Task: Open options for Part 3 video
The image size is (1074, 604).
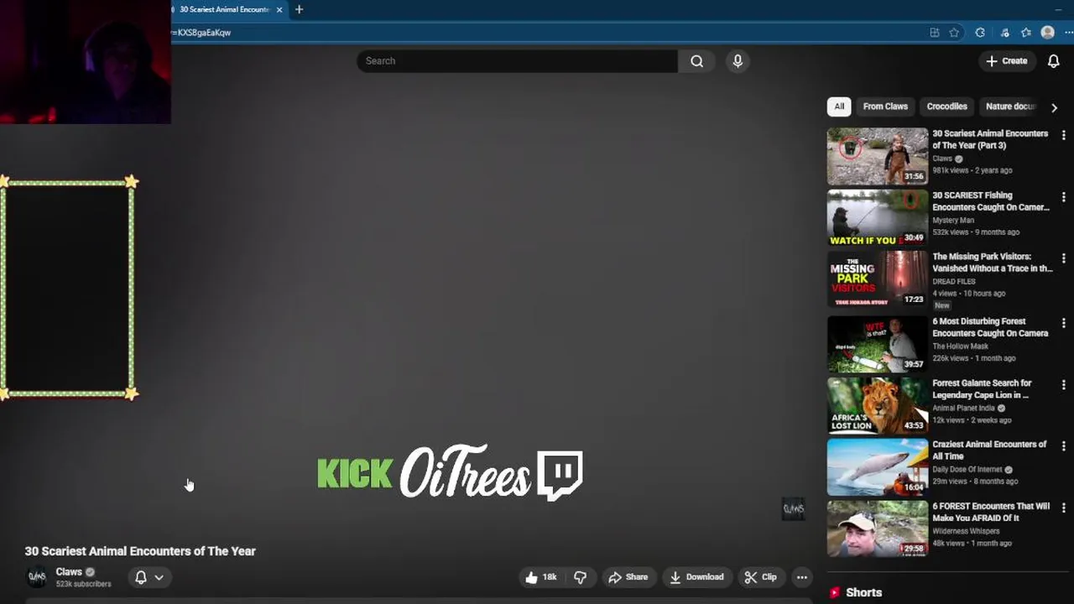Action: pyautogui.click(x=1063, y=135)
